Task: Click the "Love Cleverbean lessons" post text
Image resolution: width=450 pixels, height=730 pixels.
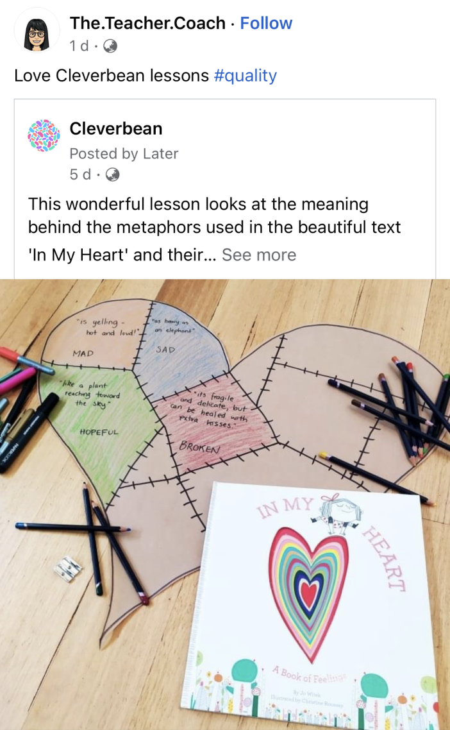Action: pos(103,76)
